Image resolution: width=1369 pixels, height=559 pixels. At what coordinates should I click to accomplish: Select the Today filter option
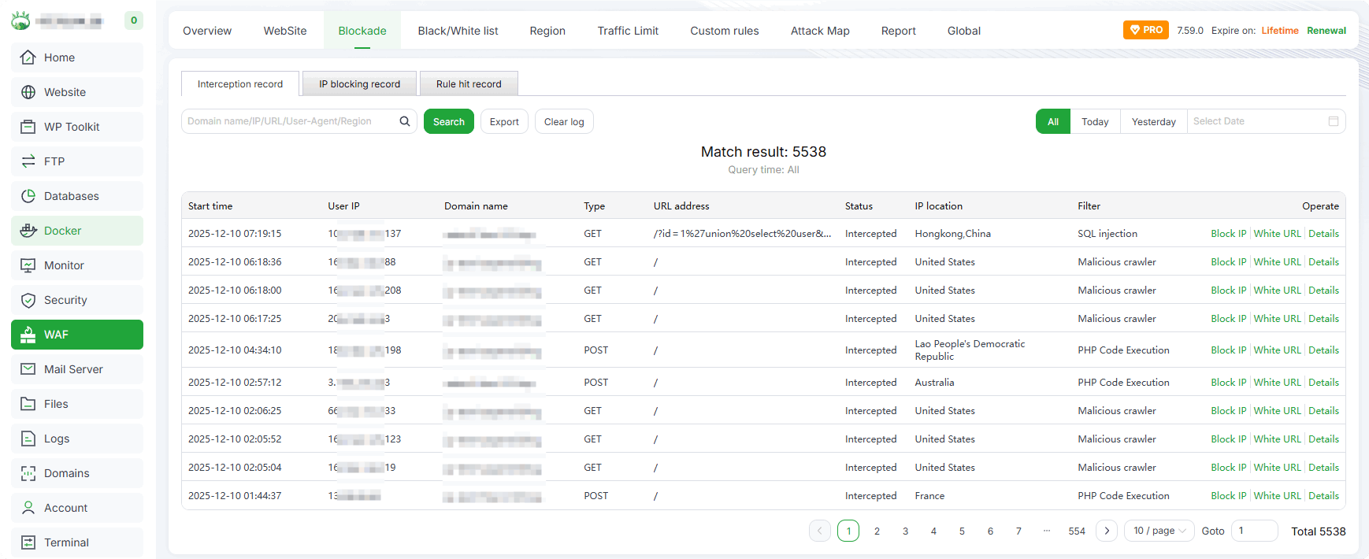[1094, 121]
